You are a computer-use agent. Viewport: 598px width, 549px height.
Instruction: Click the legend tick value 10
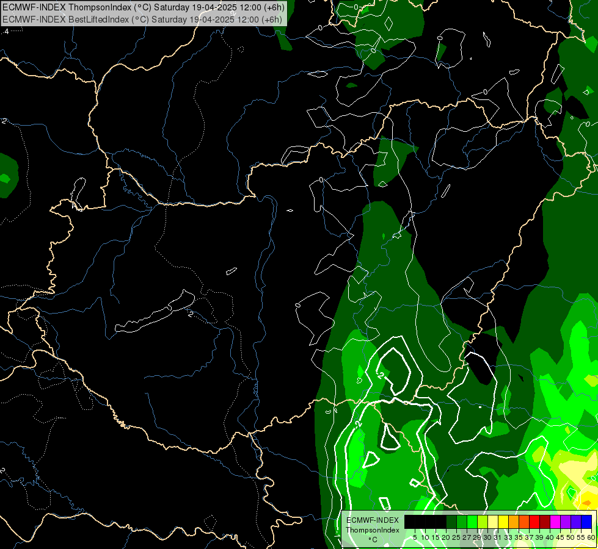click(x=425, y=537)
